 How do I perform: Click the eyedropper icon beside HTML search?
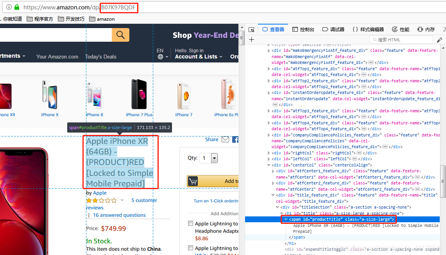[439, 40]
